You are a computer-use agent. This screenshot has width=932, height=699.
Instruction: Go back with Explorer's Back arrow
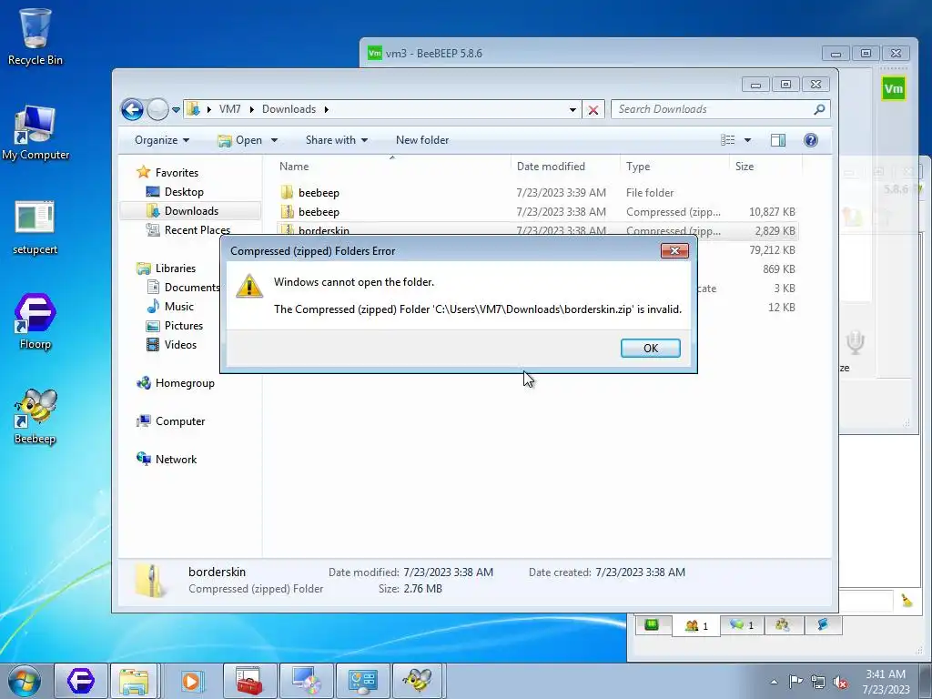[132, 109]
